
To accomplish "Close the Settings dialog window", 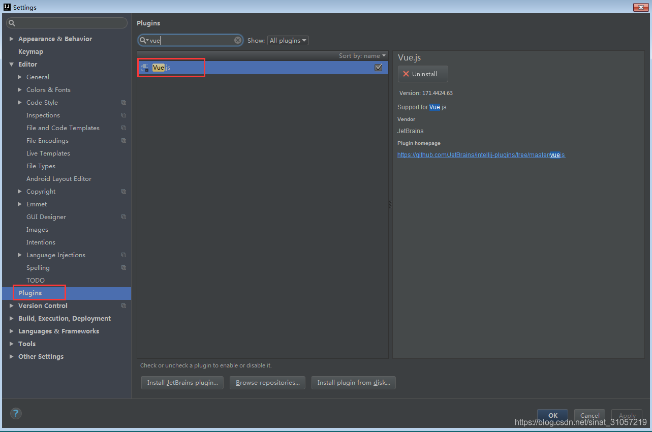I will click(x=640, y=7).
